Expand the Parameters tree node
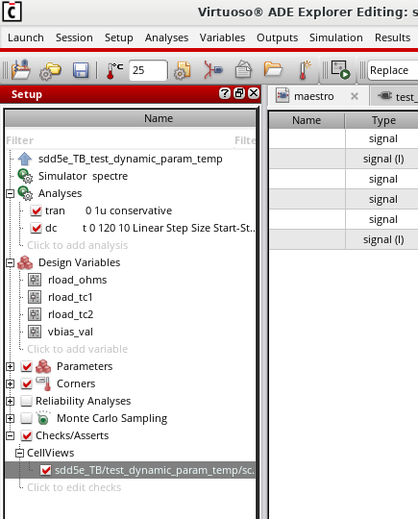 [x=11, y=366]
